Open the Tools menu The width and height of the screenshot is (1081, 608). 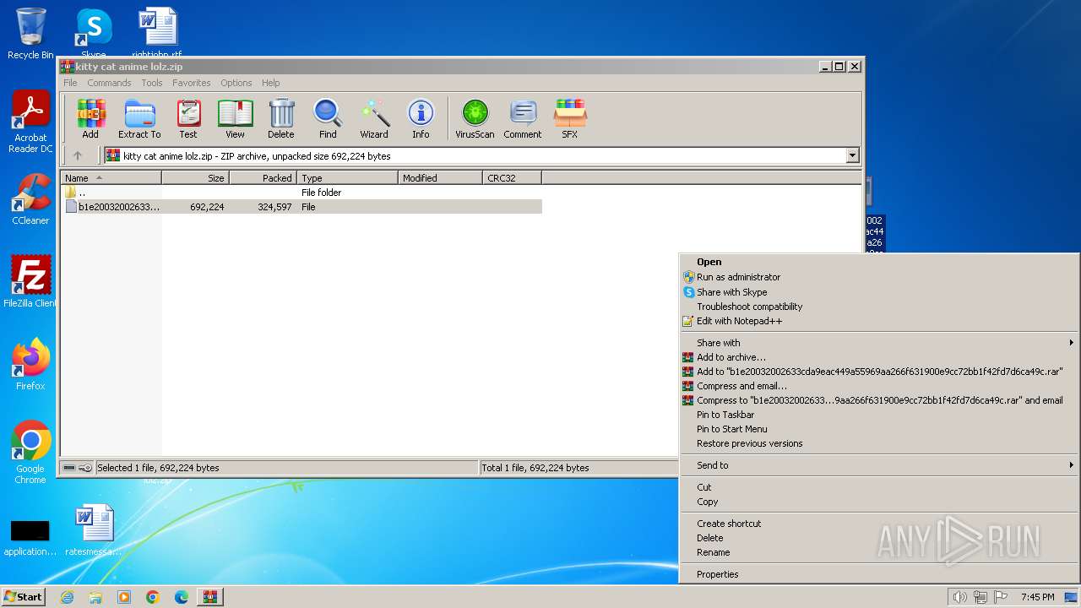pyautogui.click(x=152, y=83)
